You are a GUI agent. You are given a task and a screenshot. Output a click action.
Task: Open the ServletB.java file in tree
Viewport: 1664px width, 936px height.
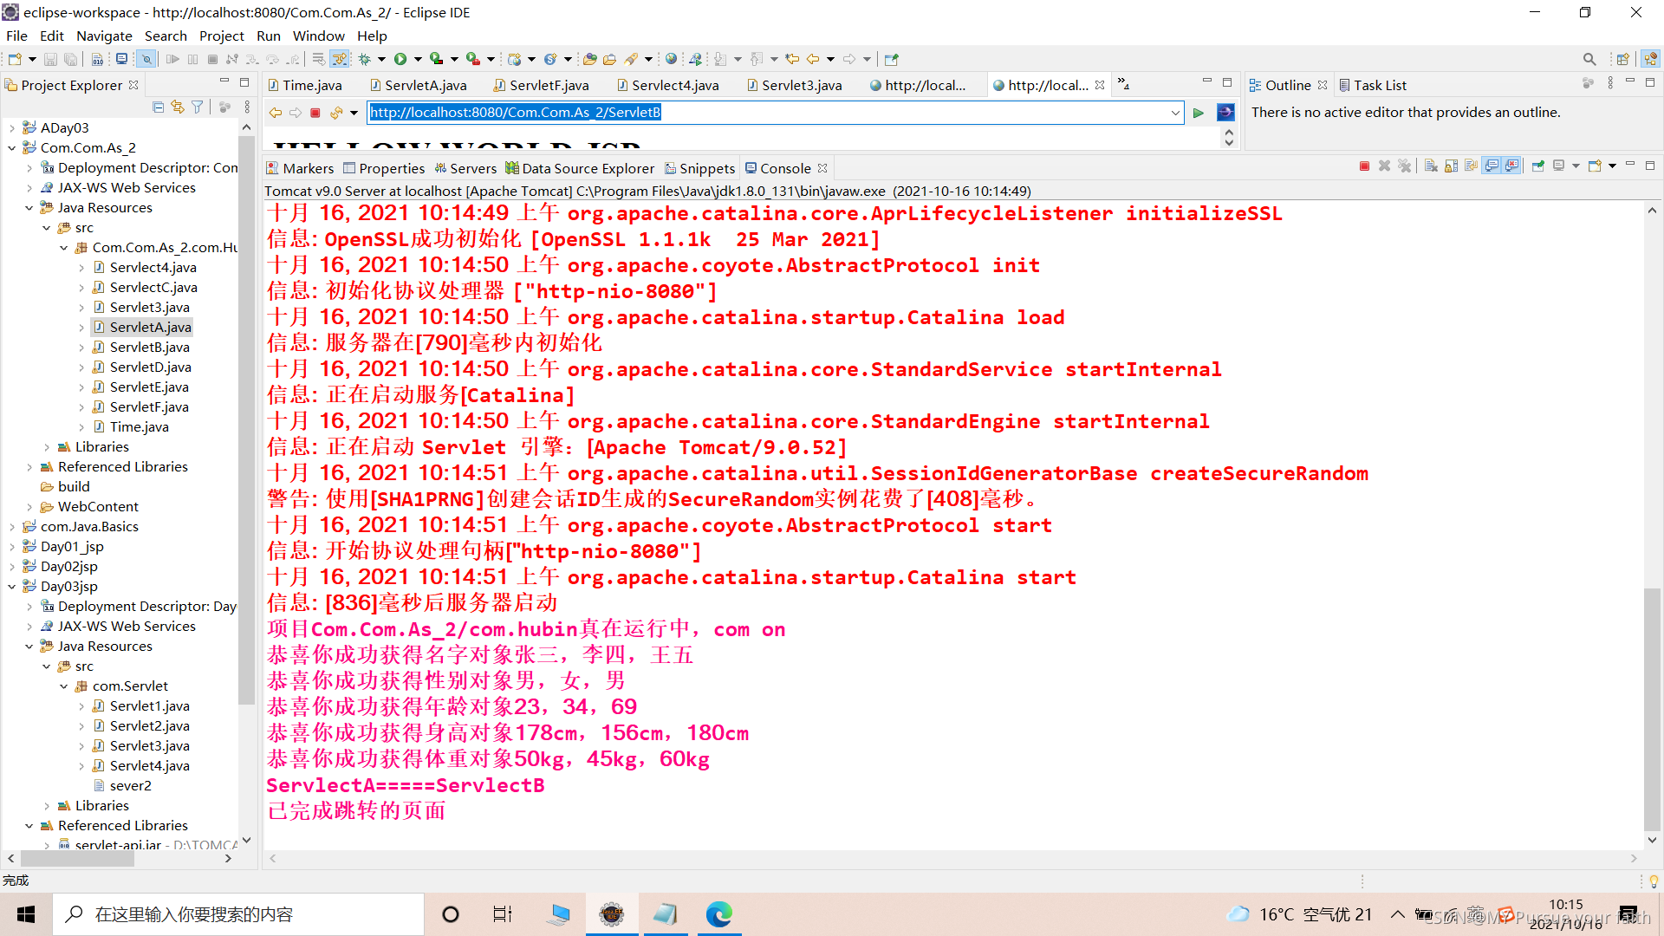coord(149,347)
